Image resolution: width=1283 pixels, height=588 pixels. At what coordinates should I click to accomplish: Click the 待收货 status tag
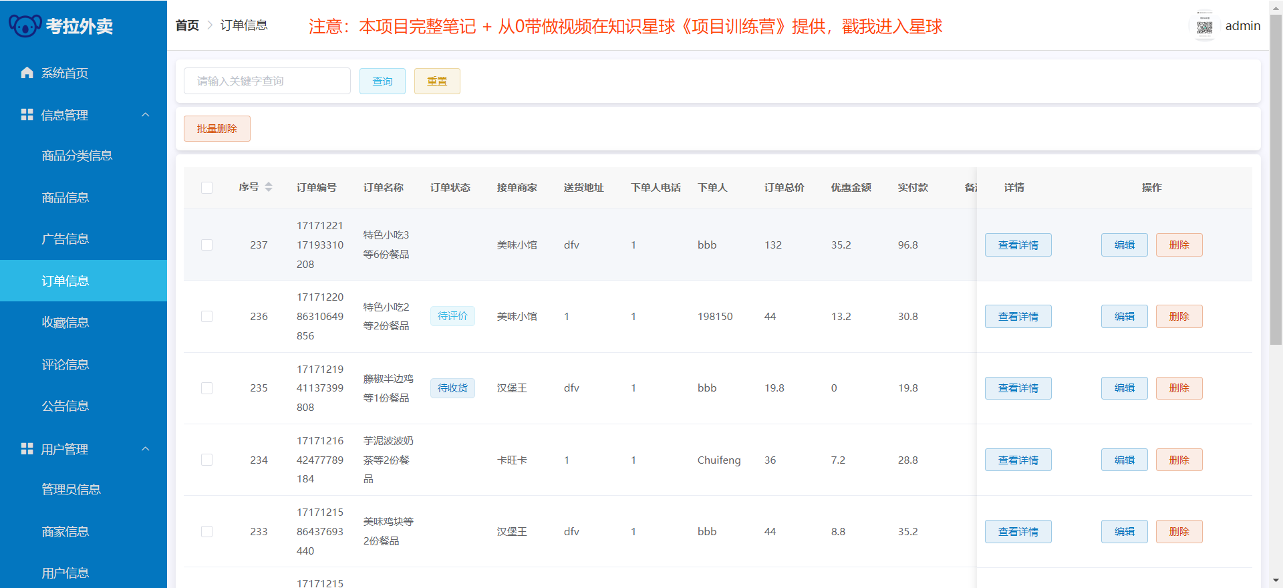point(452,388)
